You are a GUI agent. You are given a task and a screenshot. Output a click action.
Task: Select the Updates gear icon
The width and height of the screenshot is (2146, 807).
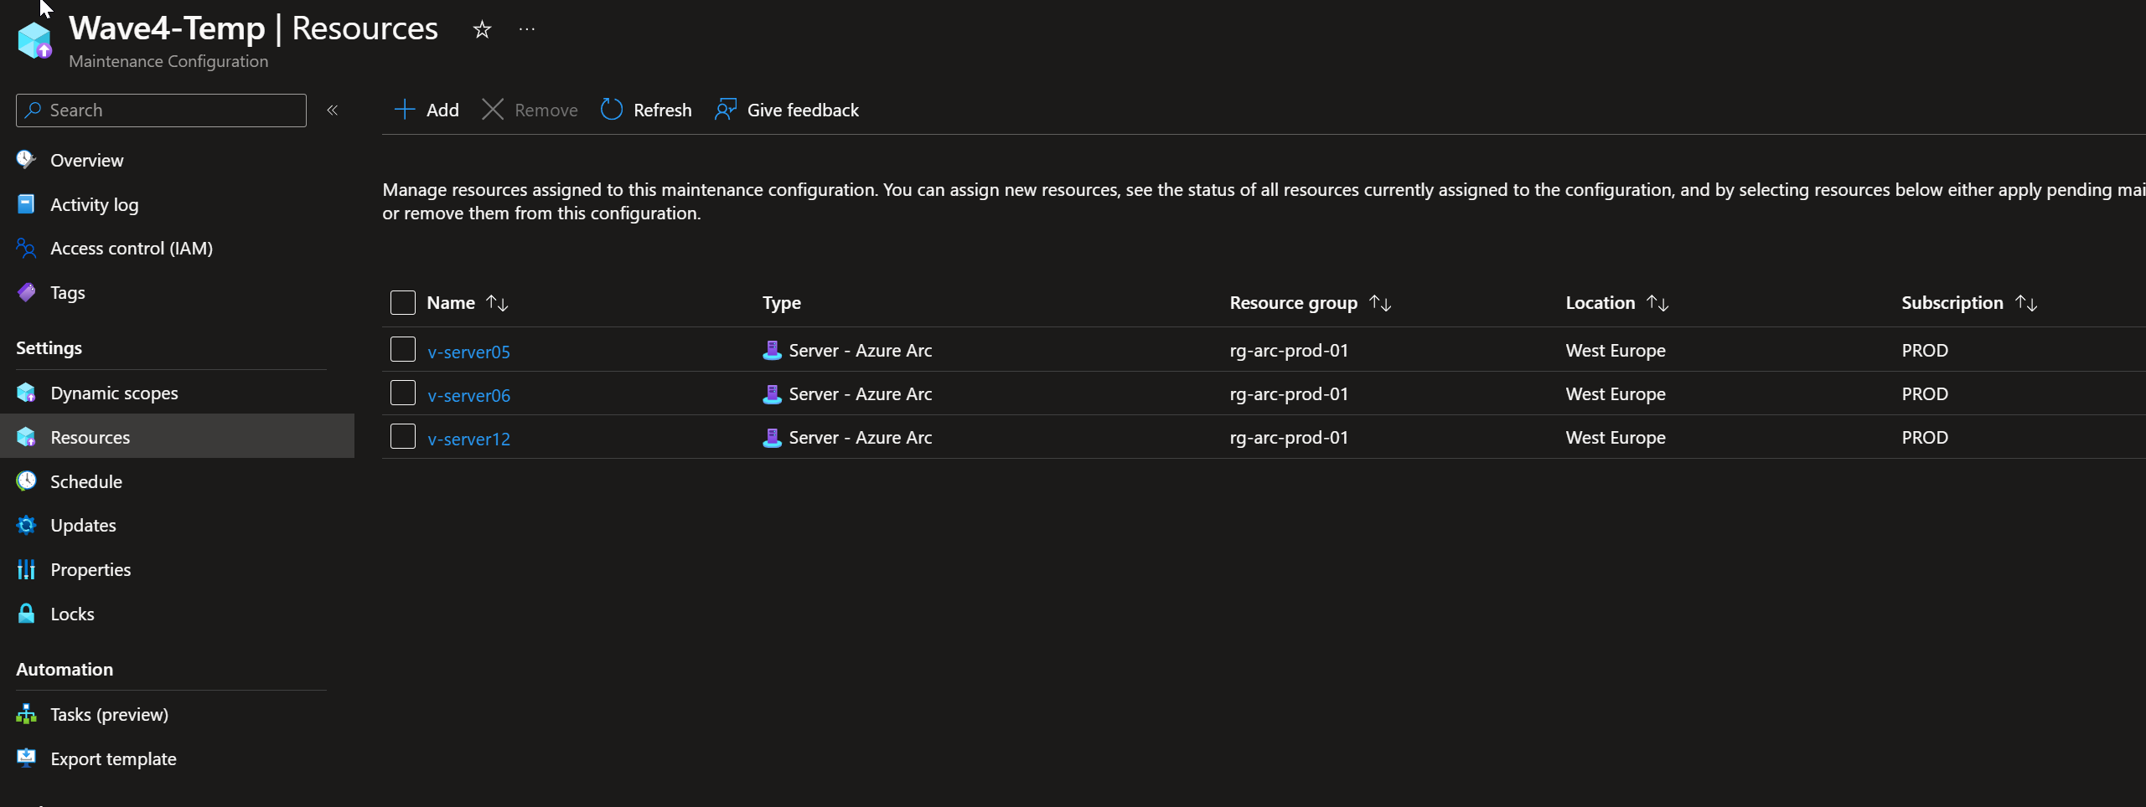26,525
